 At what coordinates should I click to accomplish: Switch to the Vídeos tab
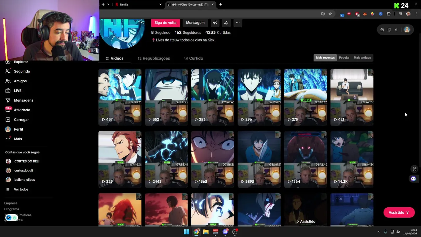115,58
